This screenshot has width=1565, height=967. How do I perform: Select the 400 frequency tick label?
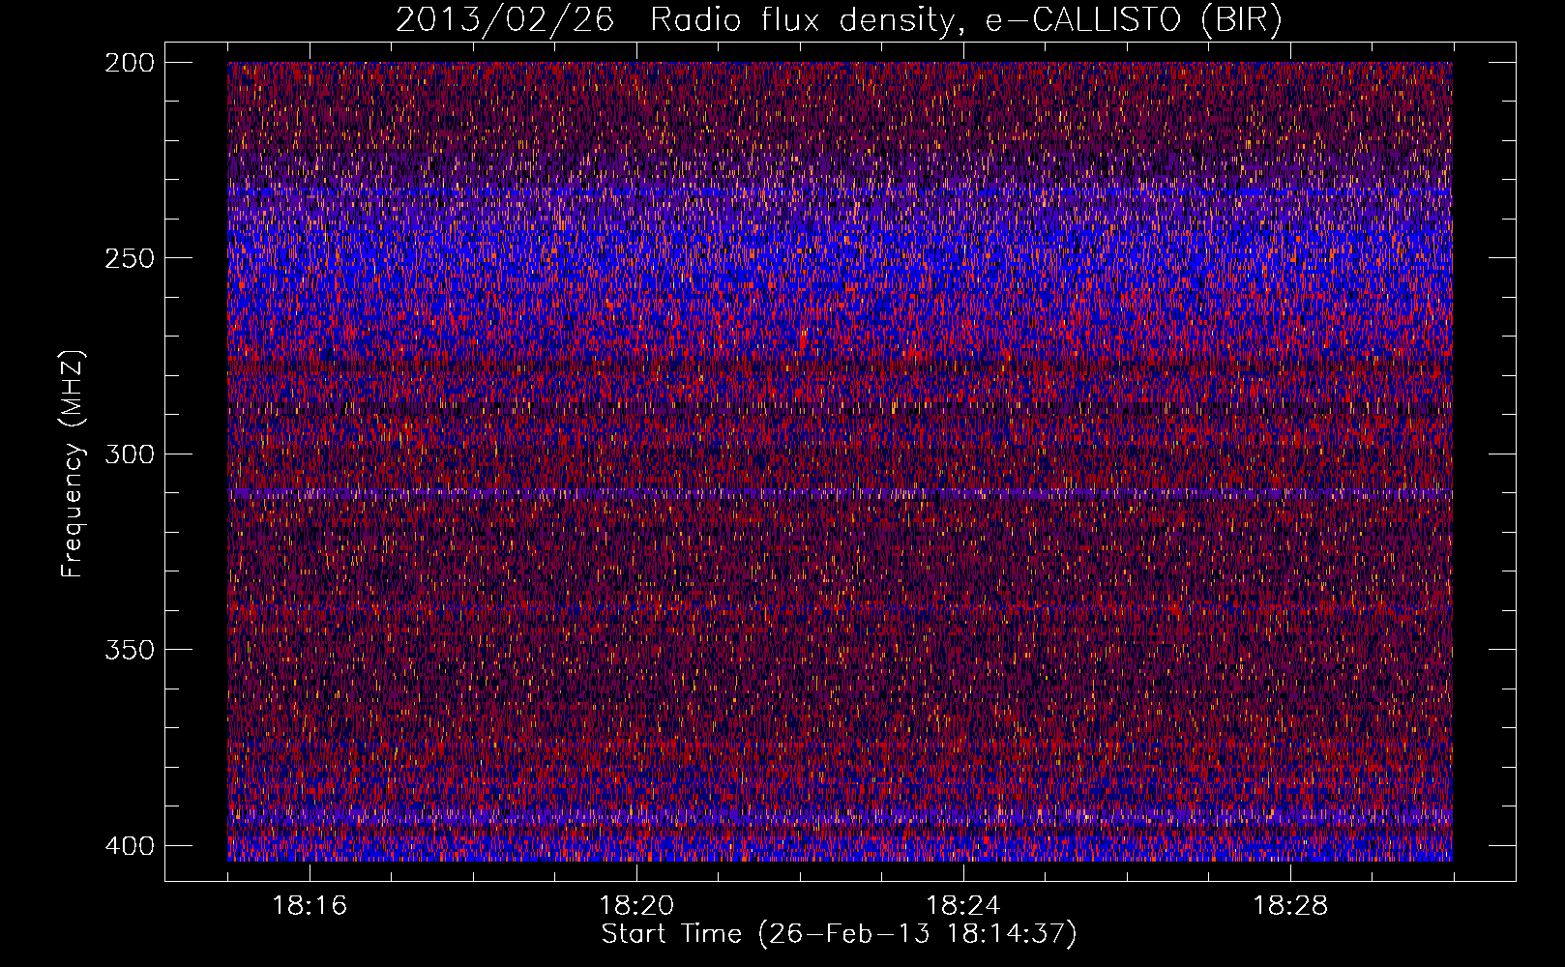pyautogui.click(x=129, y=845)
